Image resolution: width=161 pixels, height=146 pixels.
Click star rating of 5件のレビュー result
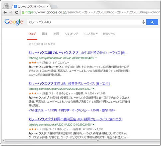click(x=35, y=63)
